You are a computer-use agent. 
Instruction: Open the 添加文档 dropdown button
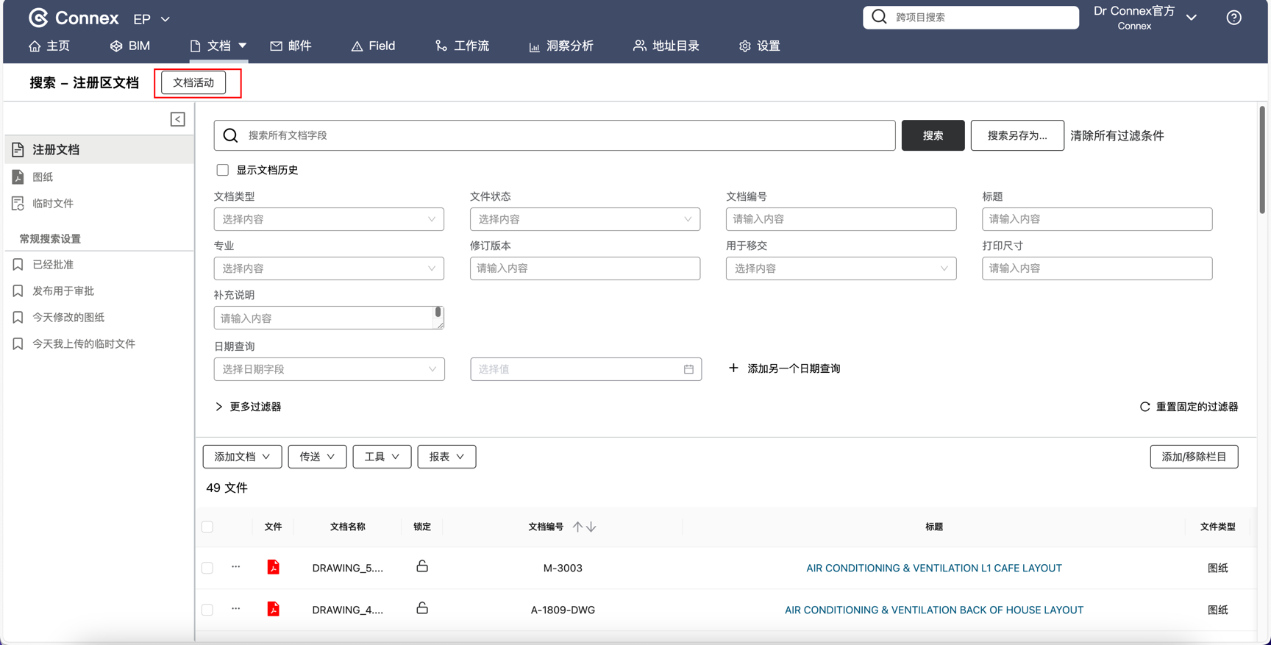242,457
